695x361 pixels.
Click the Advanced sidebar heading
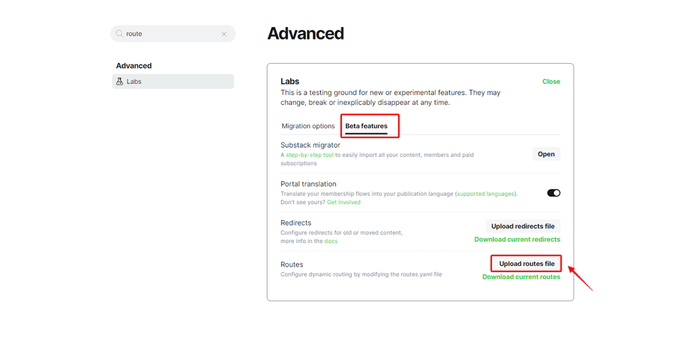click(x=133, y=66)
